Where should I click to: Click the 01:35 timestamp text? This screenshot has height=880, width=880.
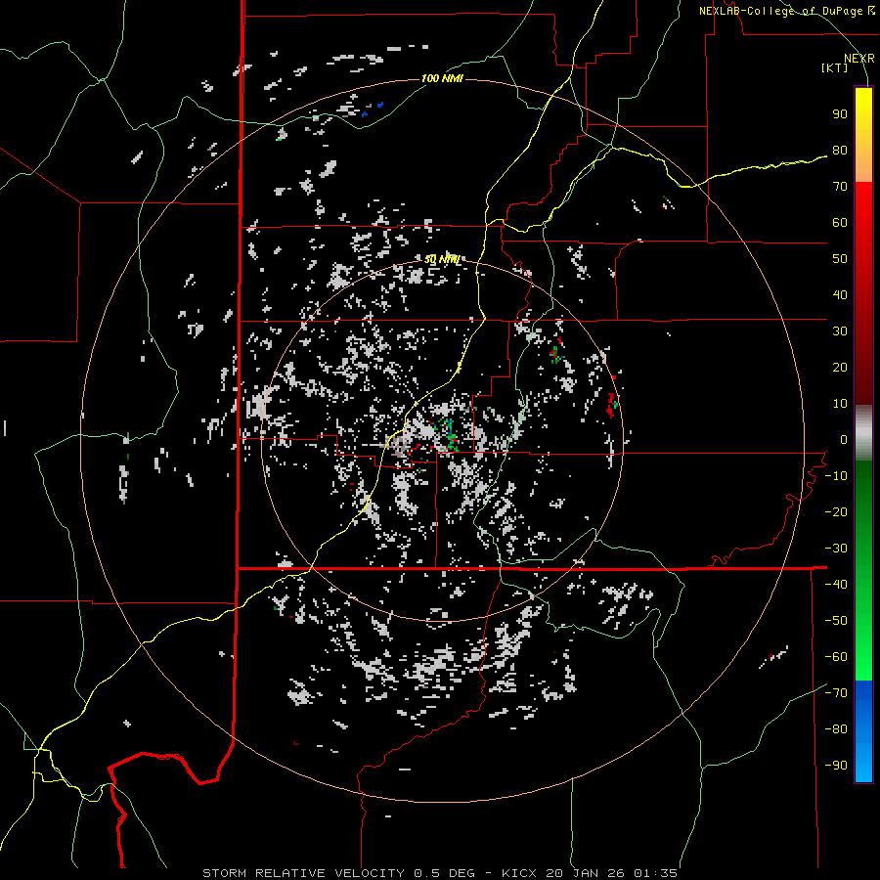(x=655, y=873)
